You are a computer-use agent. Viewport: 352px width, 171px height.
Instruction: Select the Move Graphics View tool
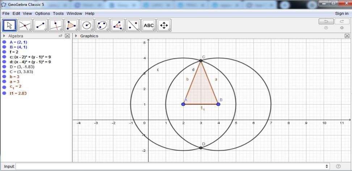click(x=164, y=25)
